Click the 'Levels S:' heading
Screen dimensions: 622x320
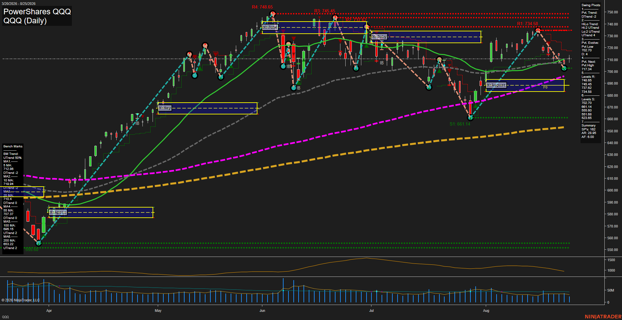[x=588, y=99]
